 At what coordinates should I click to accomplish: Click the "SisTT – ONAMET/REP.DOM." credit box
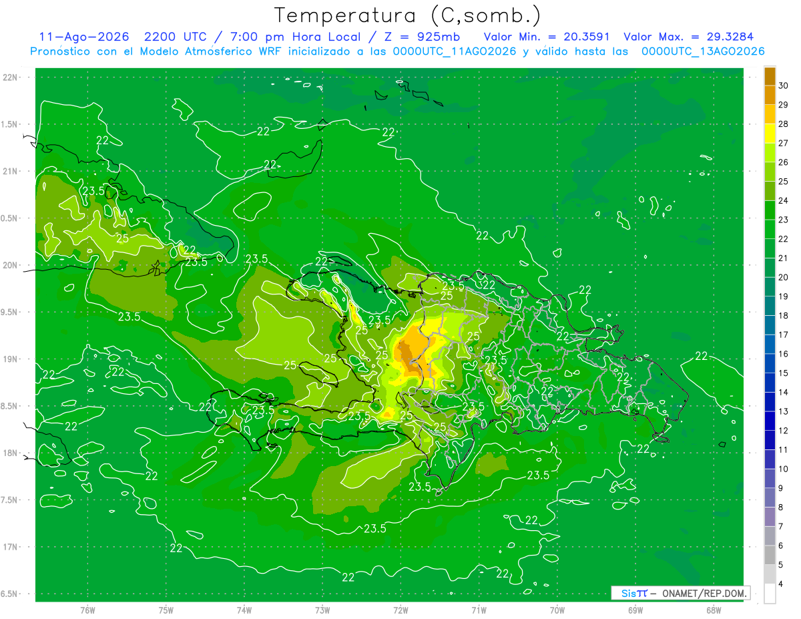(x=680, y=593)
